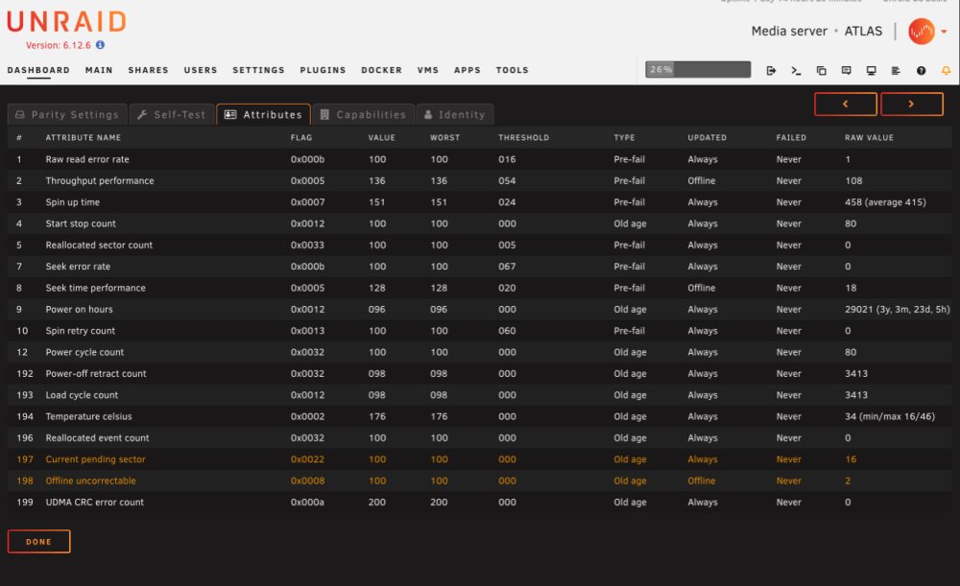Select the Attributes tab
Viewport: 960px width, 586px height.
263,114
